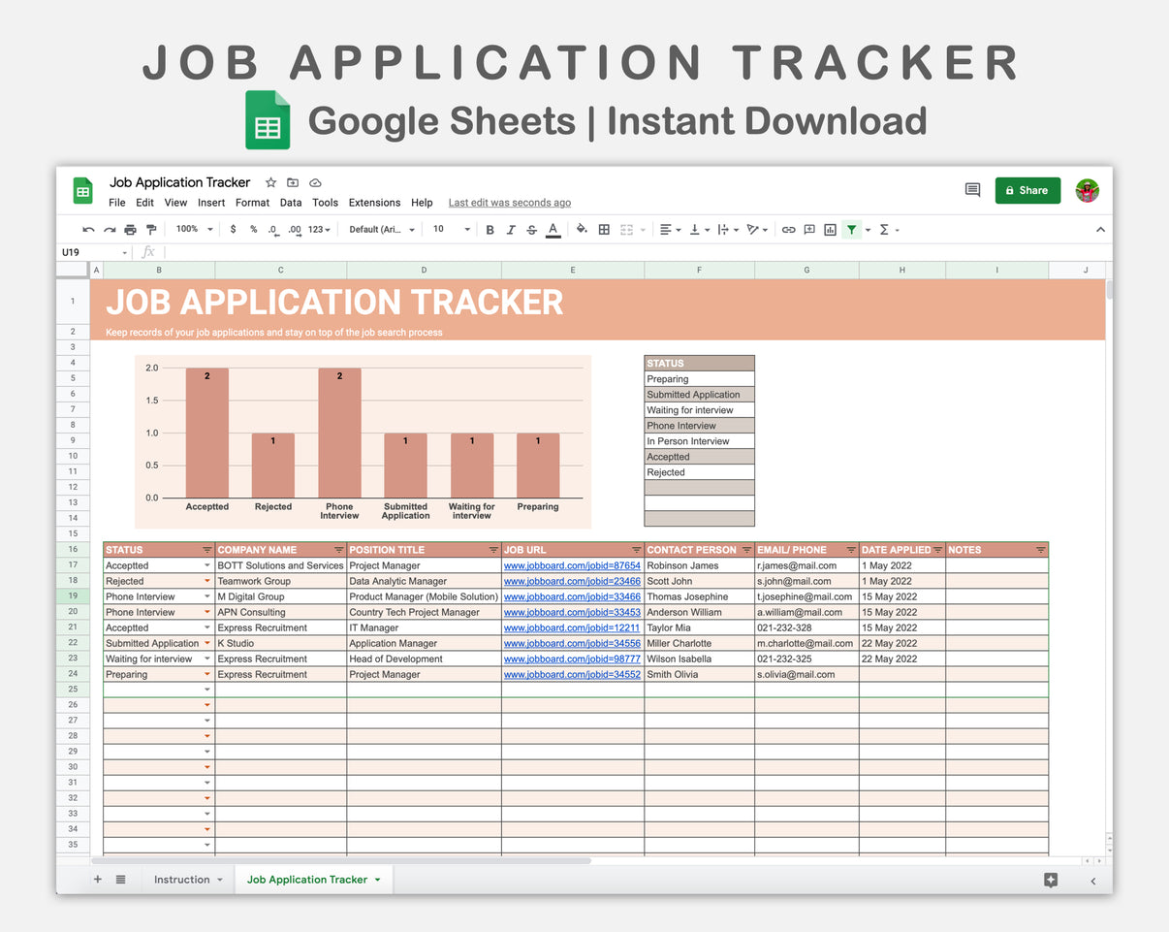The width and height of the screenshot is (1169, 932).
Task: Toggle bold formatting in the toolbar
Action: [490, 230]
